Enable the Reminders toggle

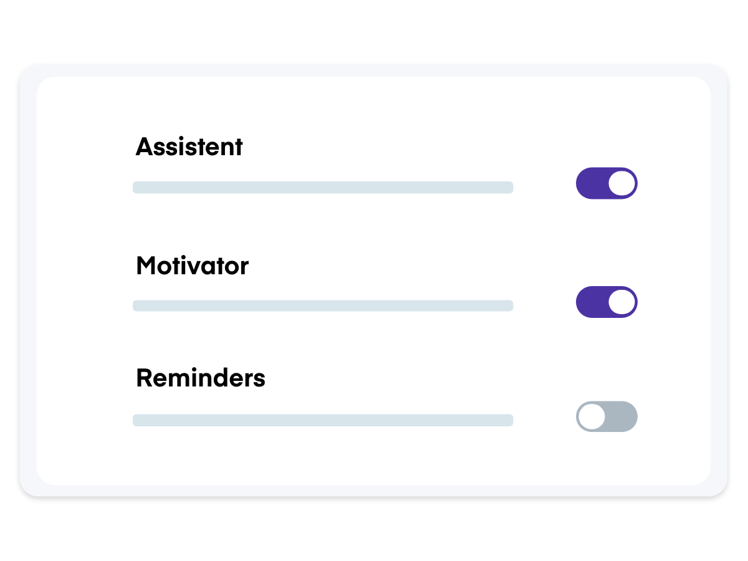[607, 416]
